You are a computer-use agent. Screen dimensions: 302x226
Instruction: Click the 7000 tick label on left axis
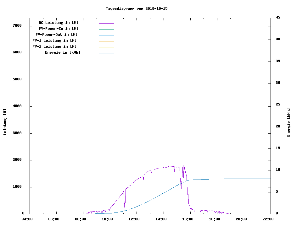click(x=17, y=25)
